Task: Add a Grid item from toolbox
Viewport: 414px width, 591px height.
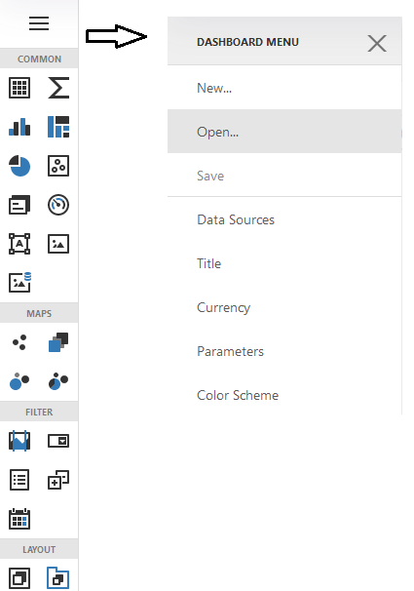Action: (19, 88)
